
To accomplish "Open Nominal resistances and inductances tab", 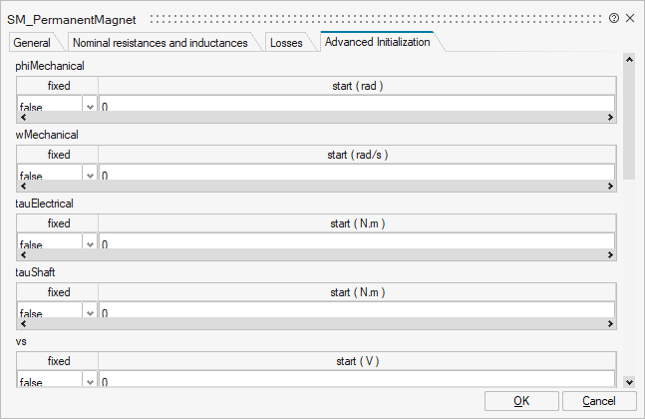I will click(160, 43).
